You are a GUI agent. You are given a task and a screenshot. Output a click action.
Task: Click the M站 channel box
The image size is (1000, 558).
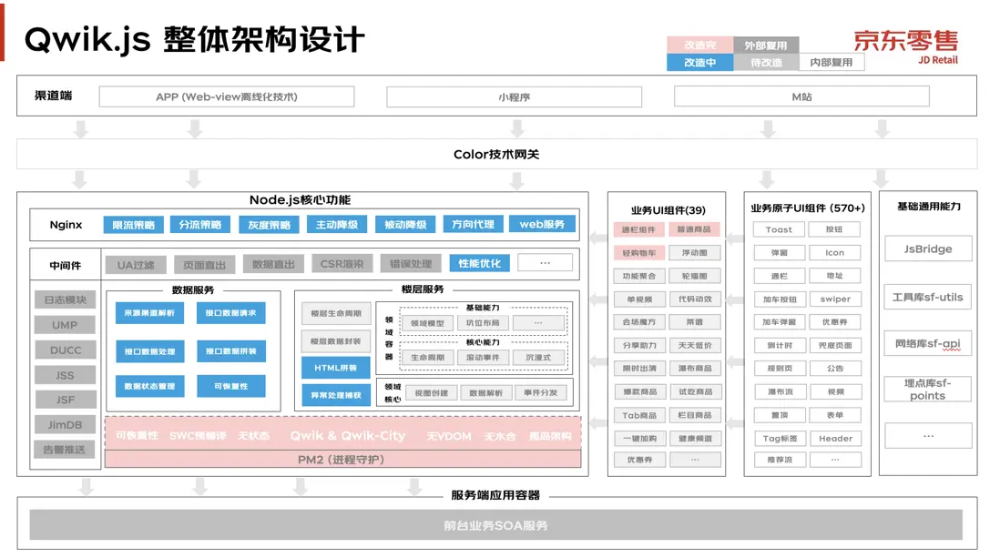[x=801, y=96]
